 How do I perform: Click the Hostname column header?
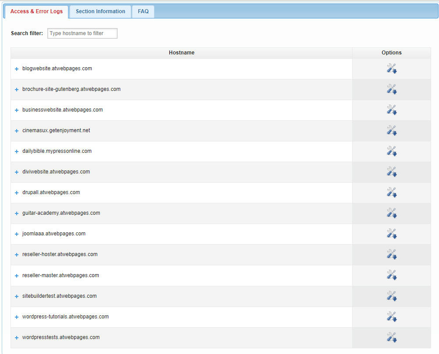[x=181, y=52]
